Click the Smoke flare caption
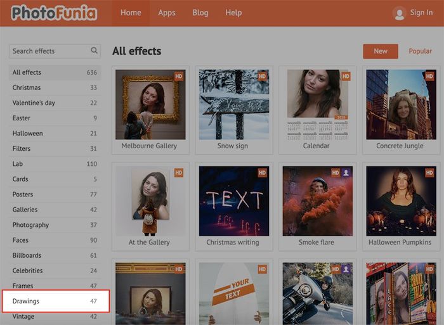This screenshot has height=325, width=444. point(316,243)
